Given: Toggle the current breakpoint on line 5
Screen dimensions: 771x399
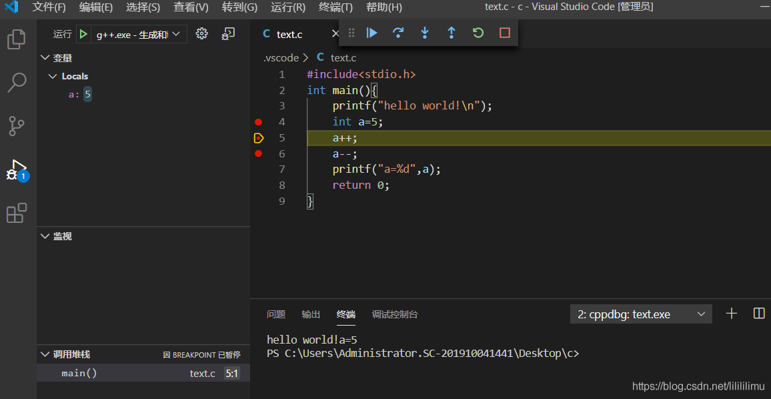Looking at the screenshot, I should tap(259, 138).
